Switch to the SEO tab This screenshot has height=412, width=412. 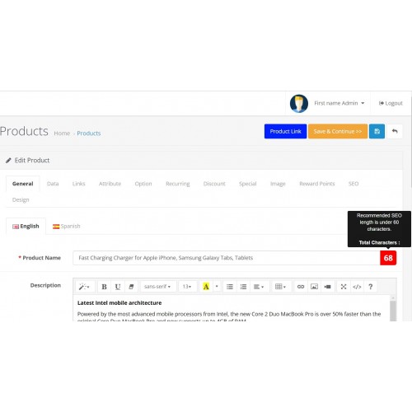pyautogui.click(x=353, y=184)
